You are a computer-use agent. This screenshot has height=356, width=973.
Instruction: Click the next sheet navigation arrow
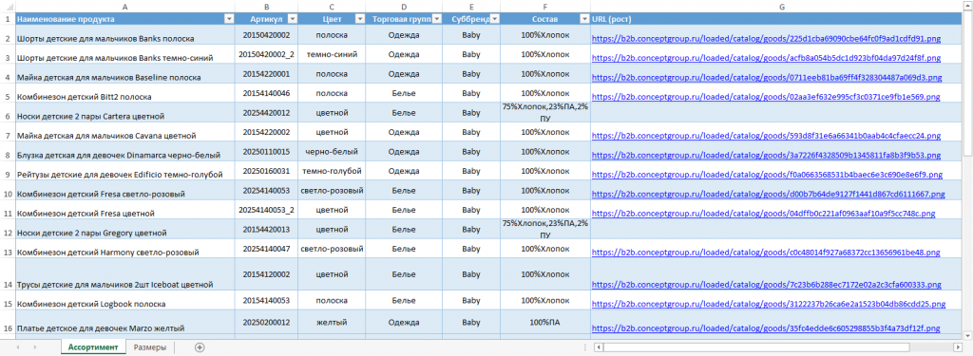(35, 347)
